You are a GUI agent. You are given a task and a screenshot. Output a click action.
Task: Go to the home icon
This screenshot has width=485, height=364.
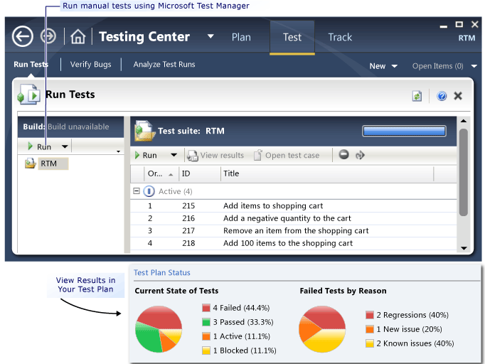click(78, 37)
